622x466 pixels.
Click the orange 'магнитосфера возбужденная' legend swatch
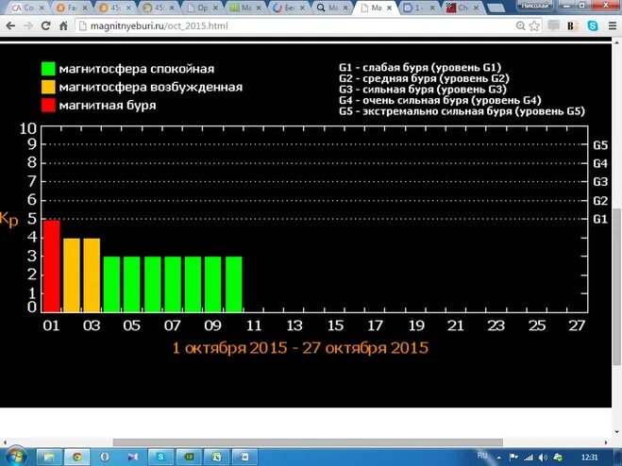[x=48, y=87]
